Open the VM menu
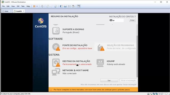 (x=18, y=6)
